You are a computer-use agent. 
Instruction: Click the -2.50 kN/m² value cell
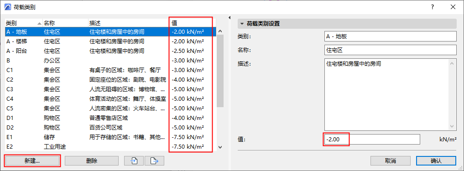click(x=188, y=51)
